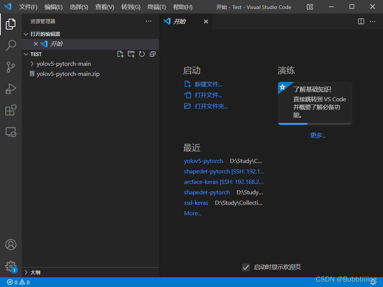
Task: Open the 终端(T) menu
Action: click(157, 7)
